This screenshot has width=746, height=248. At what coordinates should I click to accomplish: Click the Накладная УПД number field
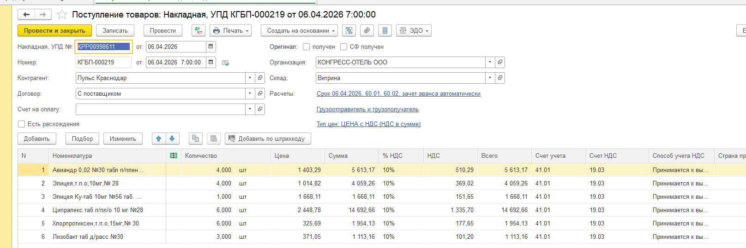point(103,46)
